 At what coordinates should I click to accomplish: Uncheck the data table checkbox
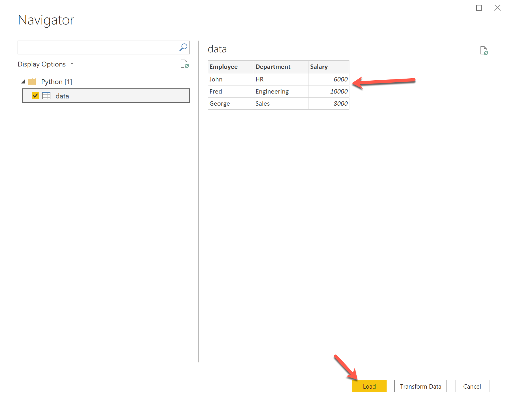coord(35,96)
